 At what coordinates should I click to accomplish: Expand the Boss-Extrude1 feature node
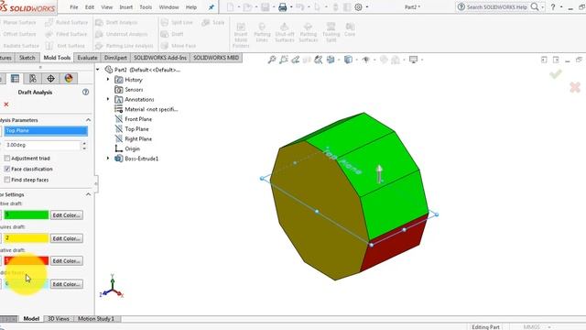pos(108,159)
